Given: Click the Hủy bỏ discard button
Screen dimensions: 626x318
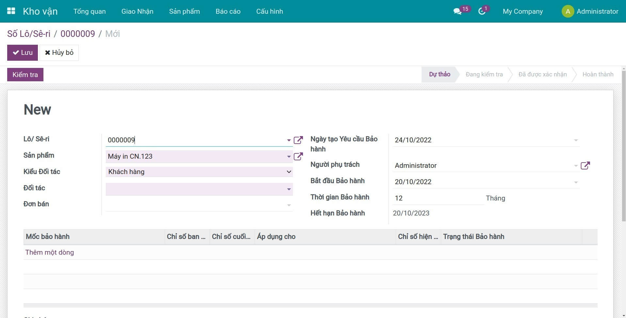Looking at the screenshot, I should click(59, 53).
